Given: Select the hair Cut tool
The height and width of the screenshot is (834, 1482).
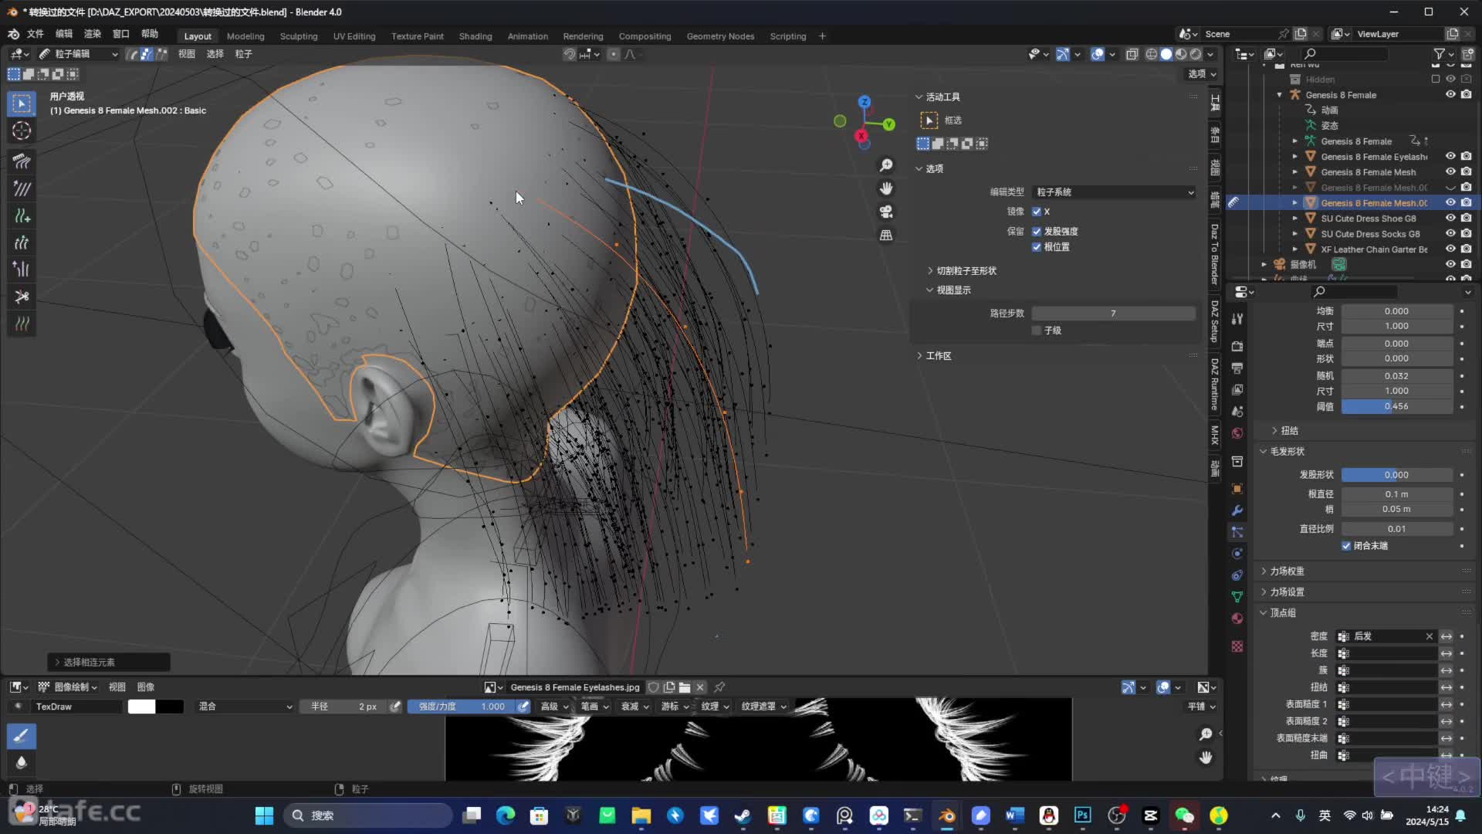Looking at the screenshot, I should tap(22, 297).
